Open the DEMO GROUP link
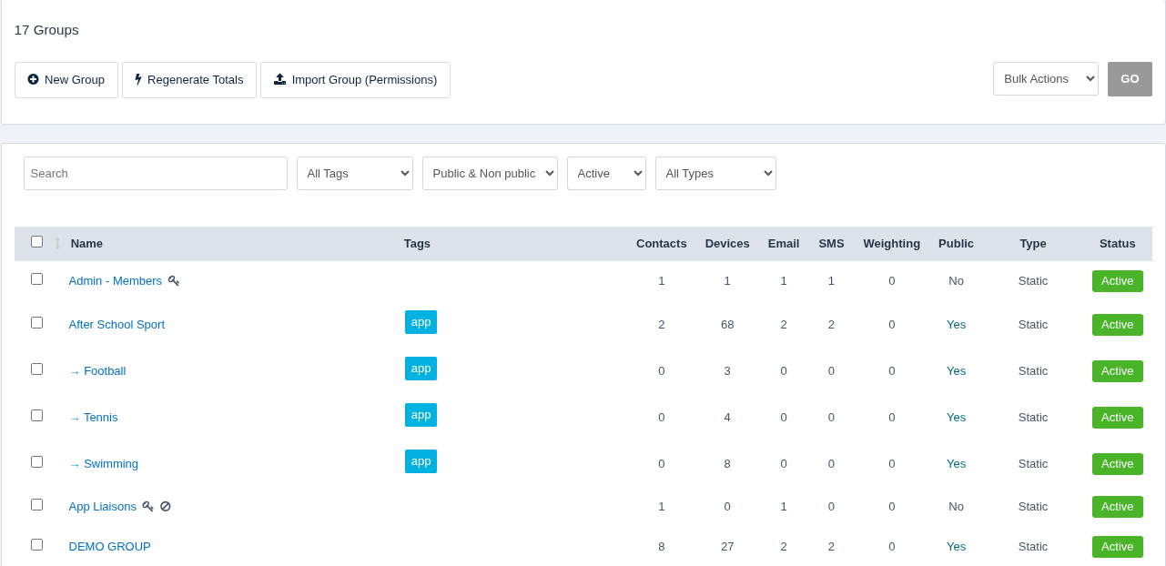This screenshot has height=566, width=1166. tap(110, 547)
